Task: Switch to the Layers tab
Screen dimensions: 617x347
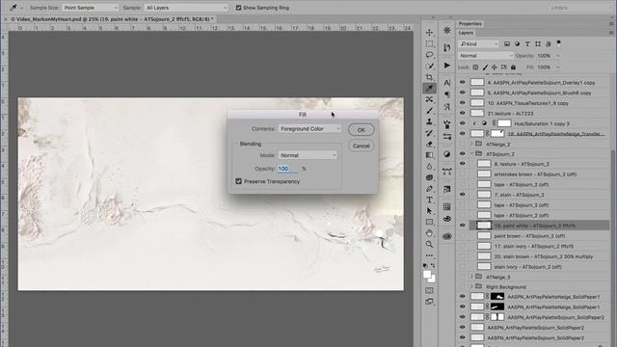Action: point(466,33)
